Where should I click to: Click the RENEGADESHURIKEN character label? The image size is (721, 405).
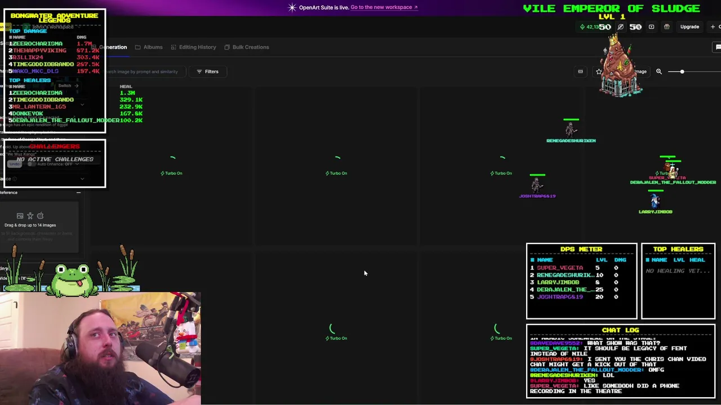pos(571,141)
